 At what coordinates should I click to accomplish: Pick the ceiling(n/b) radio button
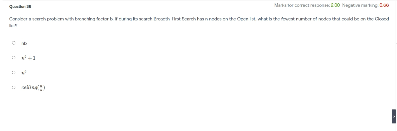pos(14,87)
